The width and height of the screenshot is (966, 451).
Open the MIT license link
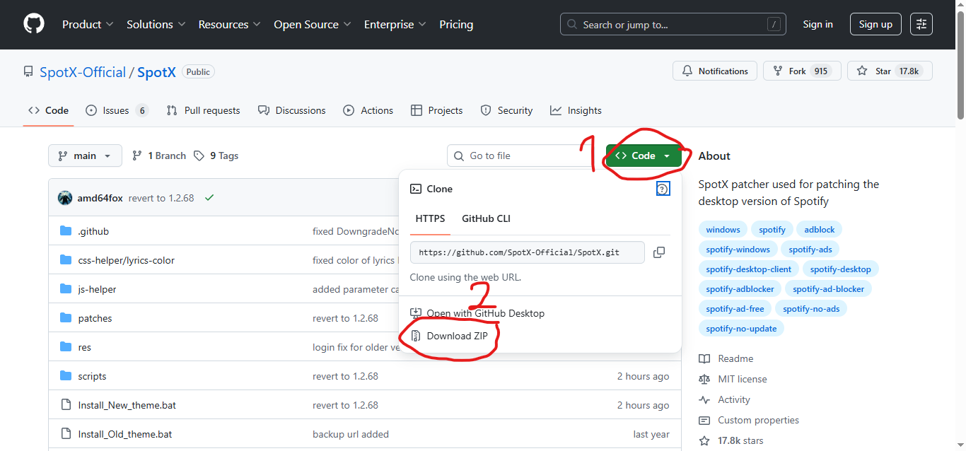coord(743,379)
